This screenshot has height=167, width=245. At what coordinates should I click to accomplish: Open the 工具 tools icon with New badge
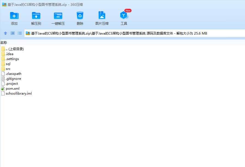point(124,15)
